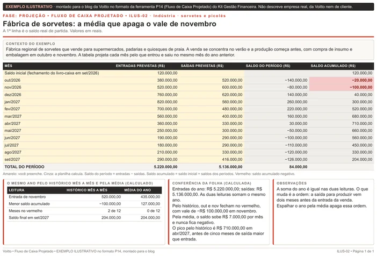Click the '−50.000,00' saldo cell for mai/2027
Viewport: 377px width, 256px height.
297,131
